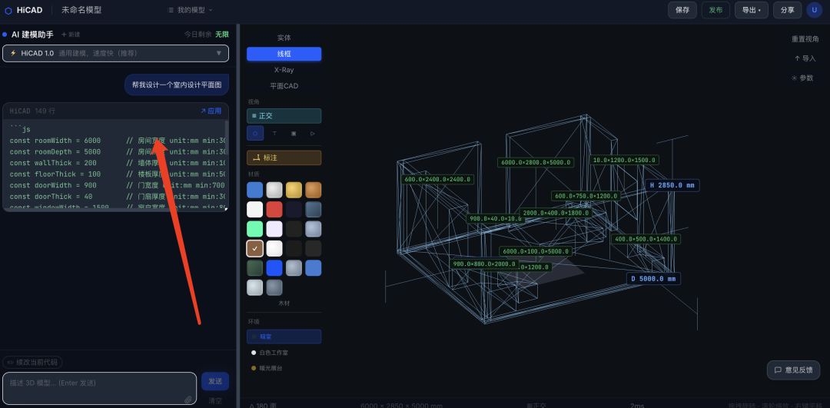830x408 pixels.
Task: Click the 10.0×1200.0×1500.0 dimension label
Action: (x=624, y=160)
